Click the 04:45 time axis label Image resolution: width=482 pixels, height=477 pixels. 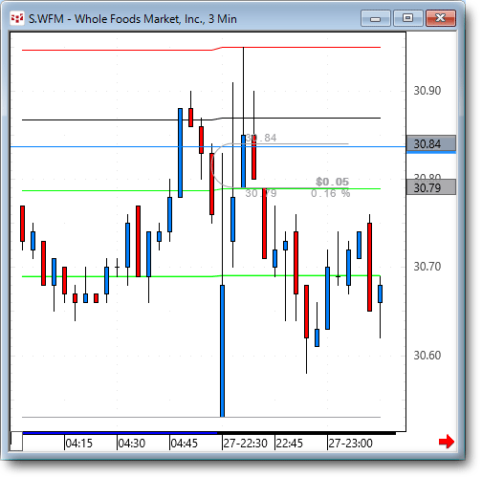click(x=185, y=444)
